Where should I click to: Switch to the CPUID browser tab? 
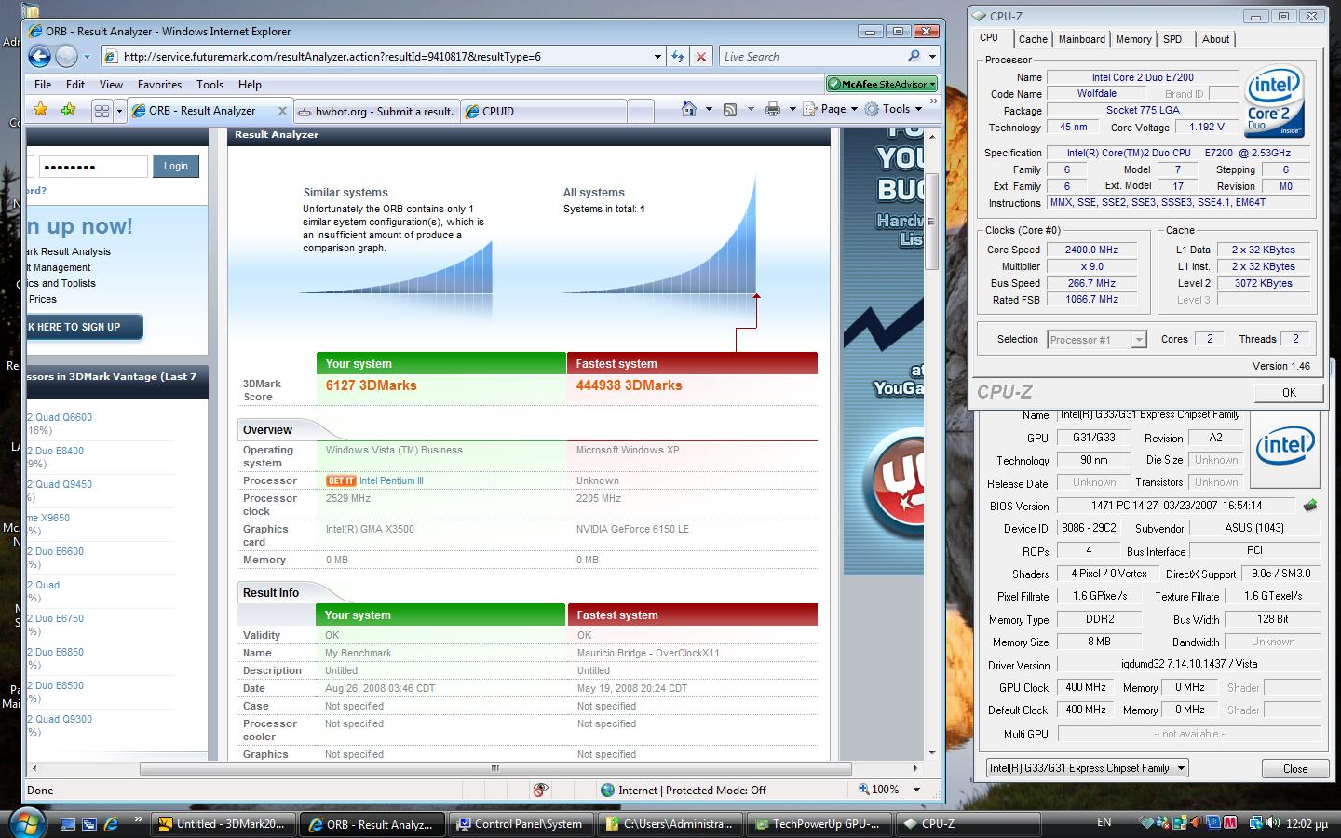(x=542, y=111)
